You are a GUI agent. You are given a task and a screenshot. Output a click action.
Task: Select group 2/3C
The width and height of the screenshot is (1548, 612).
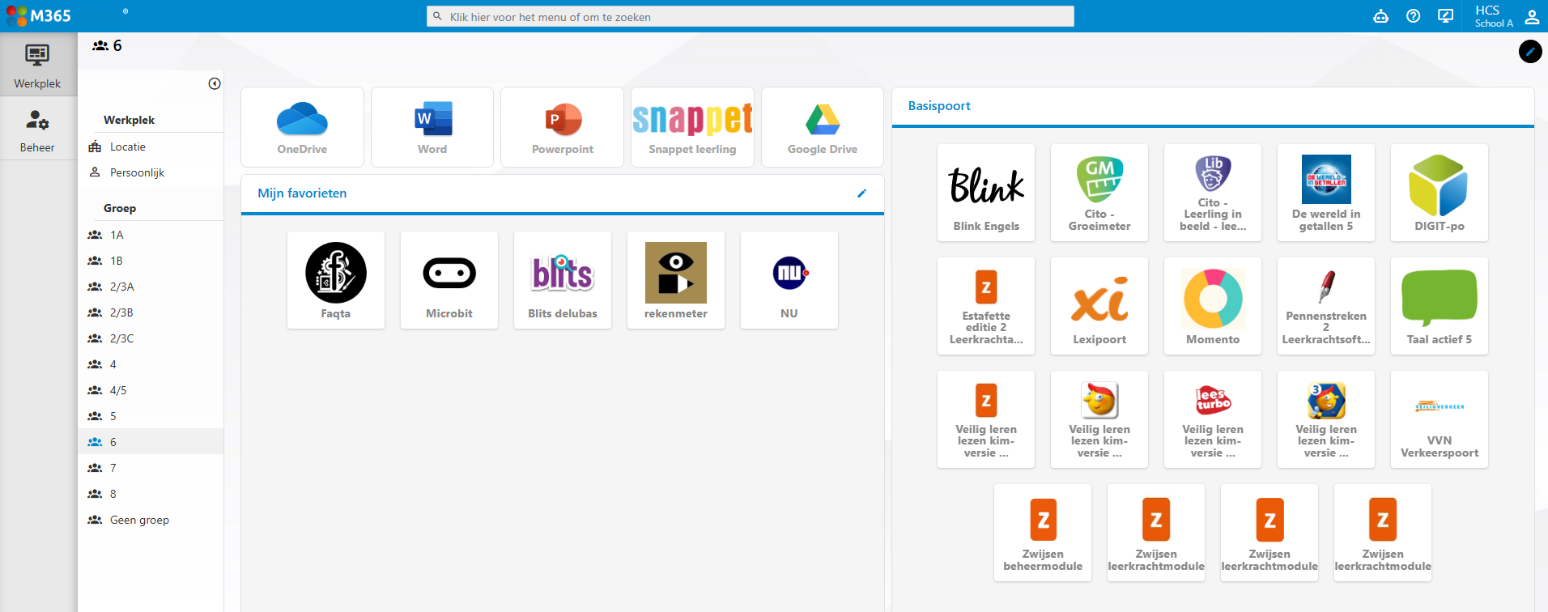[x=151, y=338]
